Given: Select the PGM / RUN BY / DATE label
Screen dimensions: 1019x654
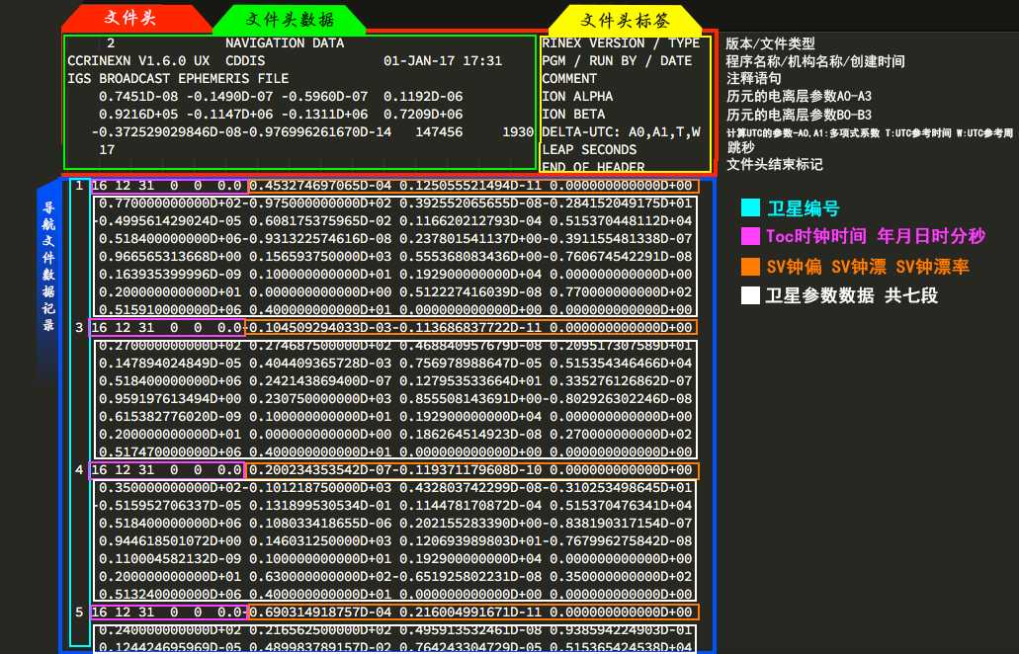Looking at the screenshot, I should coord(617,60).
